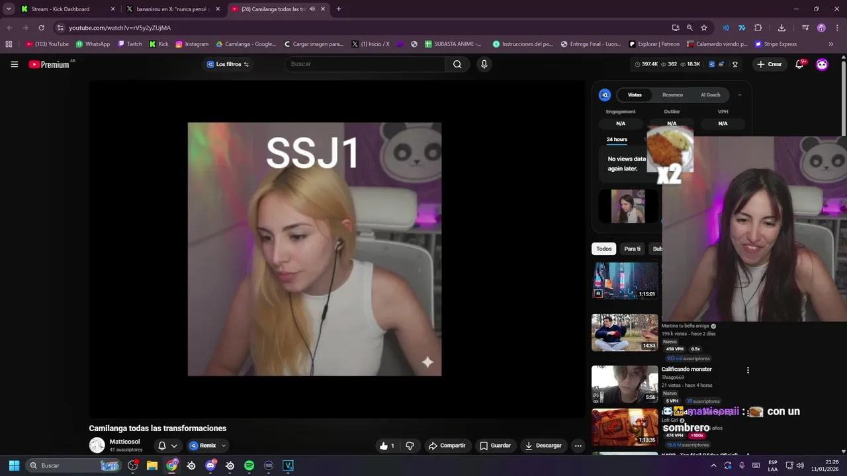Dislike the video with thumbs down
Screen dimensions: 847x476
[x=410, y=446]
